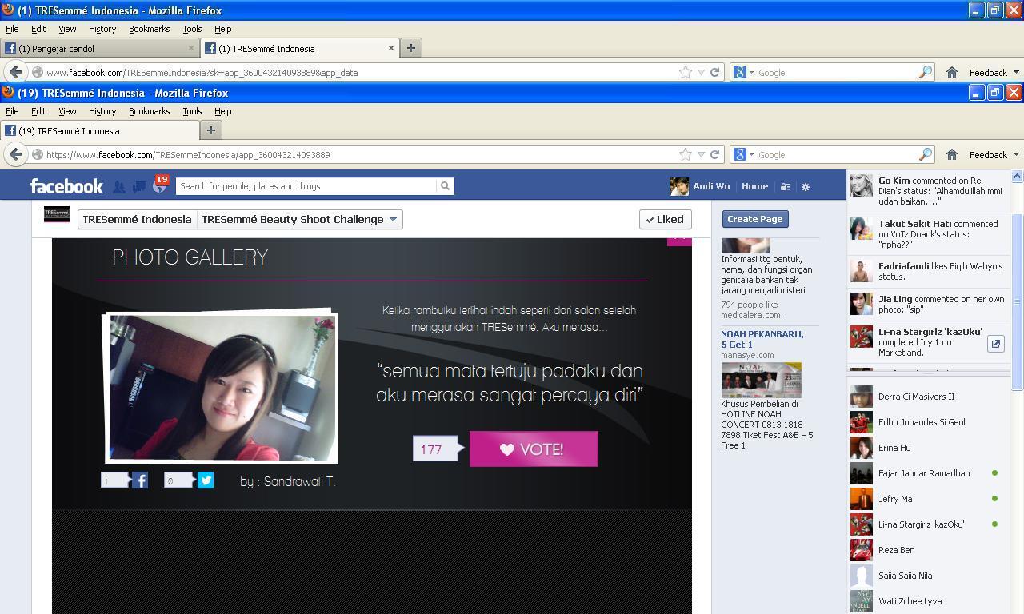1024x614 pixels.
Task: Vote for Sandrawati T. photo
Action: (x=534, y=449)
